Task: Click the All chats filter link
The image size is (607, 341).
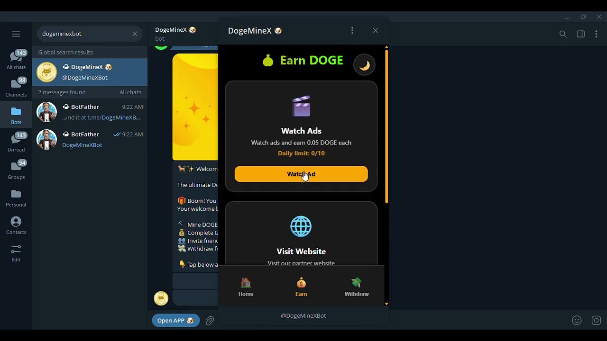Action: click(x=130, y=92)
